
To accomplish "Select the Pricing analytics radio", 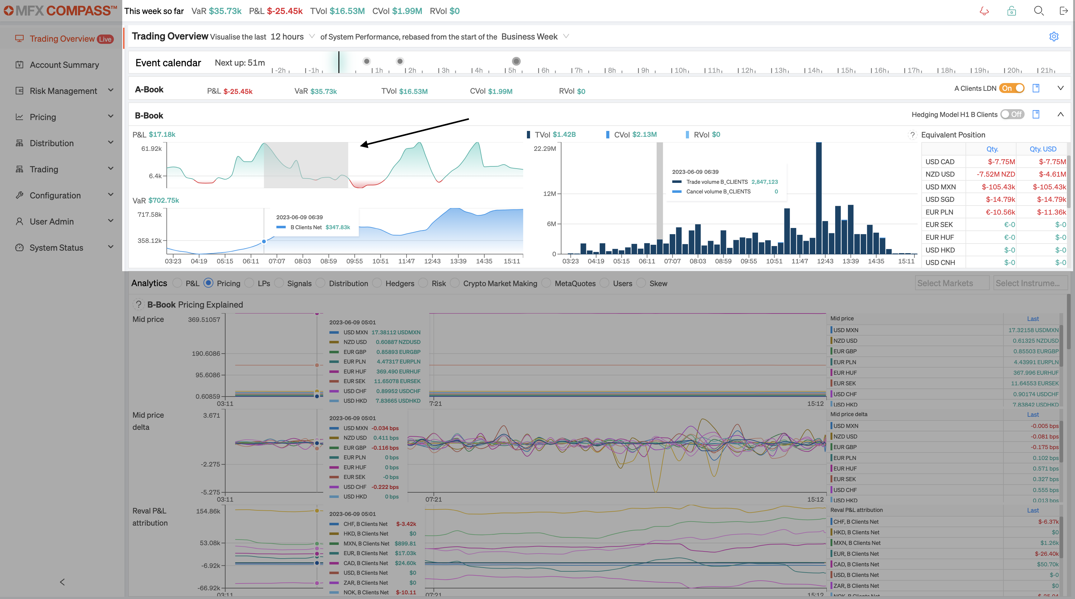I will tap(208, 283).
